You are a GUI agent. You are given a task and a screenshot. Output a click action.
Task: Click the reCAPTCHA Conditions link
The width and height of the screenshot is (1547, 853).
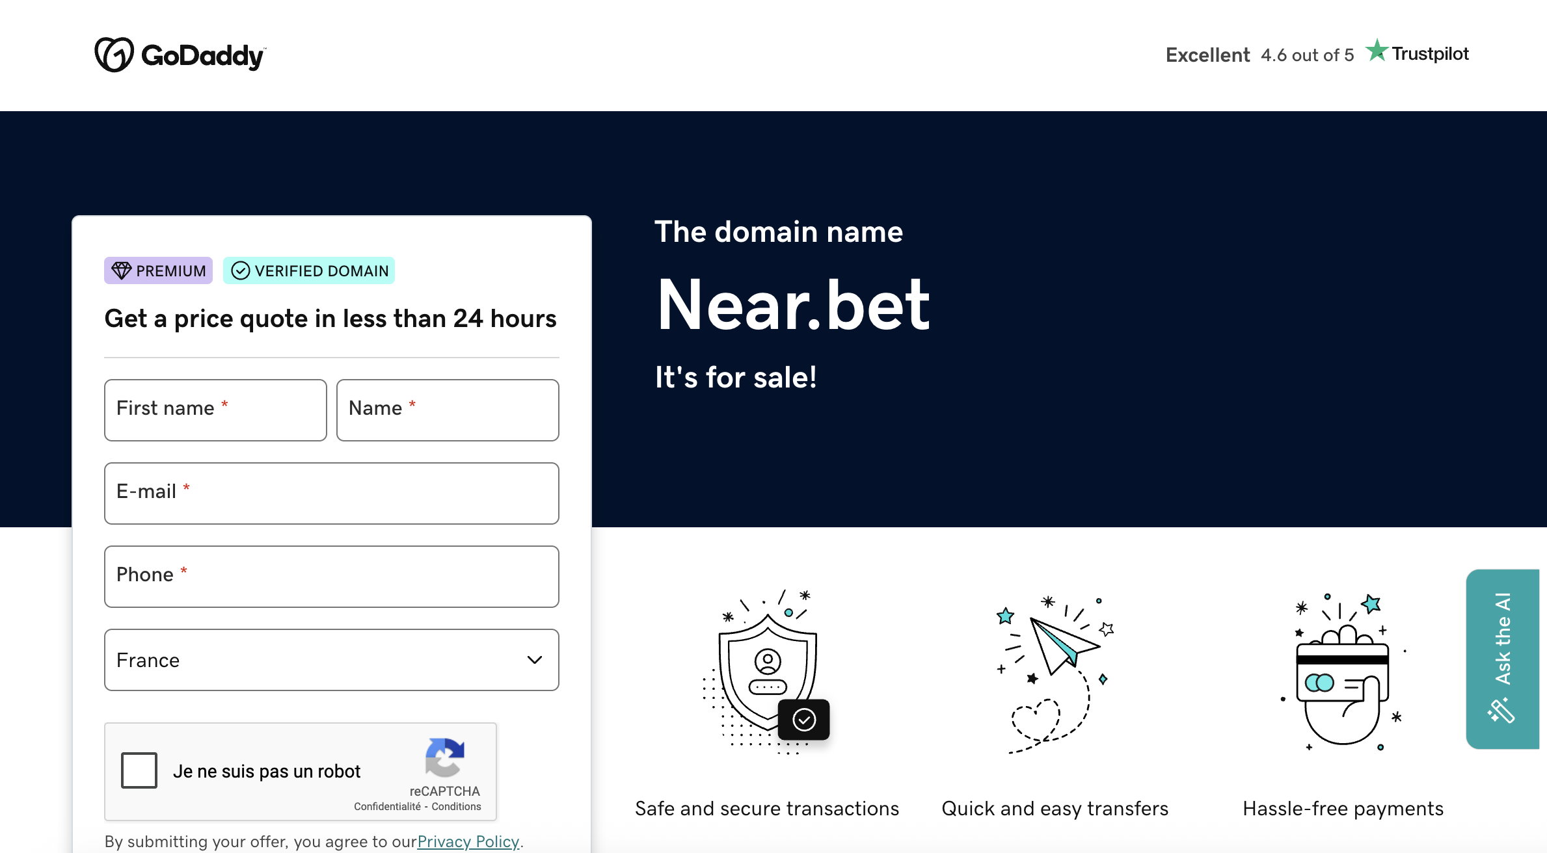pyautogui.click(x=457, y=806)
